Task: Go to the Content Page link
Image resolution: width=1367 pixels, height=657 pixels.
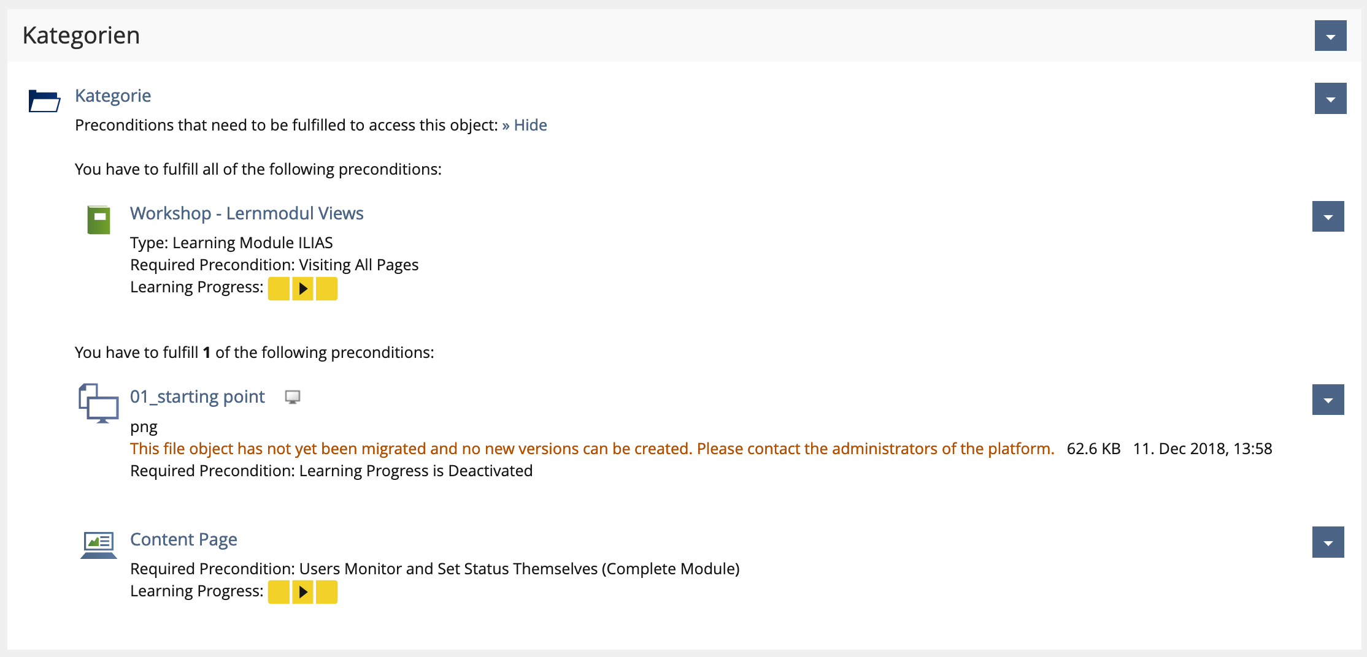Action: 183,539
